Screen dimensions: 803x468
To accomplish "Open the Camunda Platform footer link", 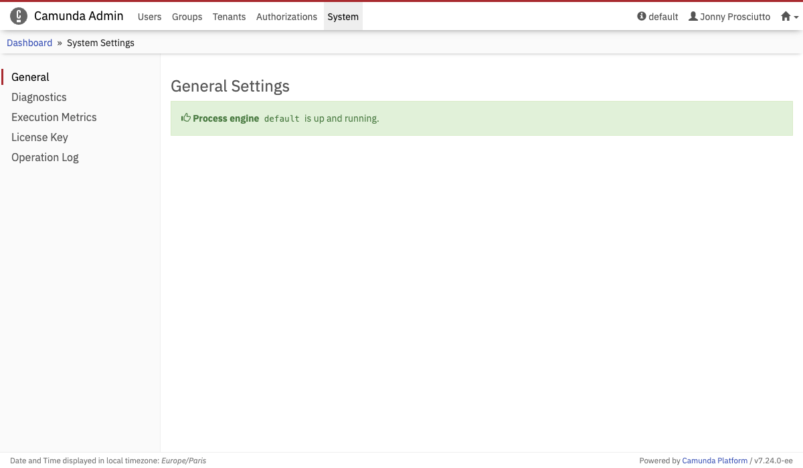I will coord(715,461).
